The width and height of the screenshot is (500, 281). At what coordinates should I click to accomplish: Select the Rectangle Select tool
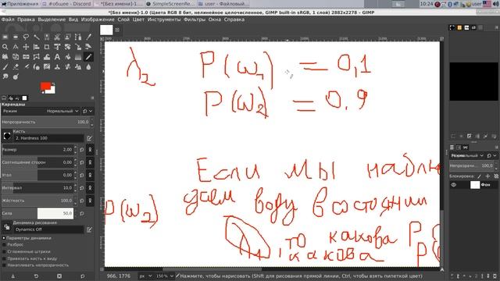click(5, 37)
